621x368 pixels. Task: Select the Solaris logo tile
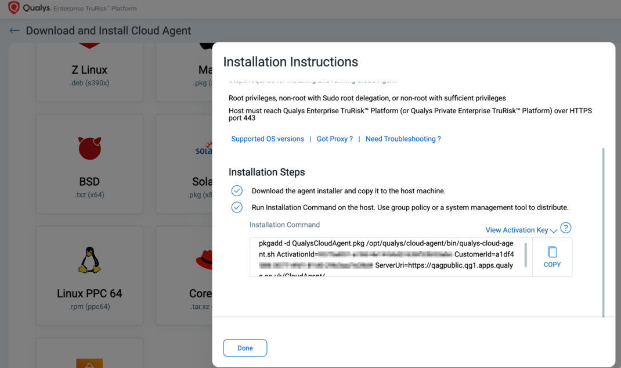(204, 151)
